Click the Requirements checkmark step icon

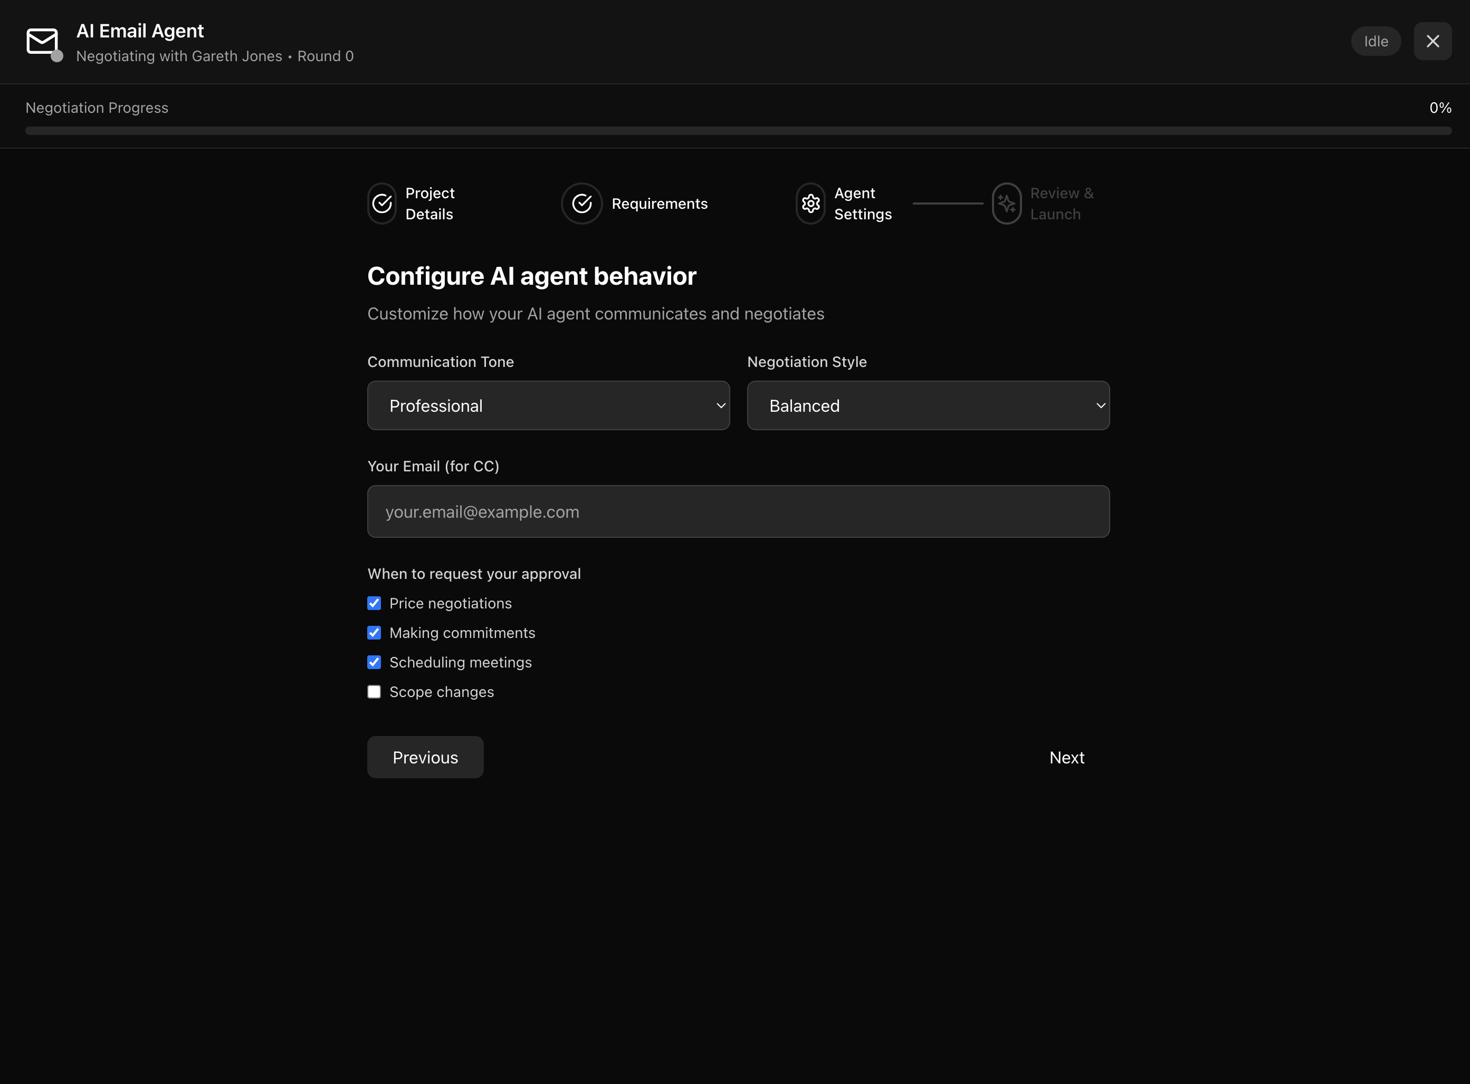(581, 204)
